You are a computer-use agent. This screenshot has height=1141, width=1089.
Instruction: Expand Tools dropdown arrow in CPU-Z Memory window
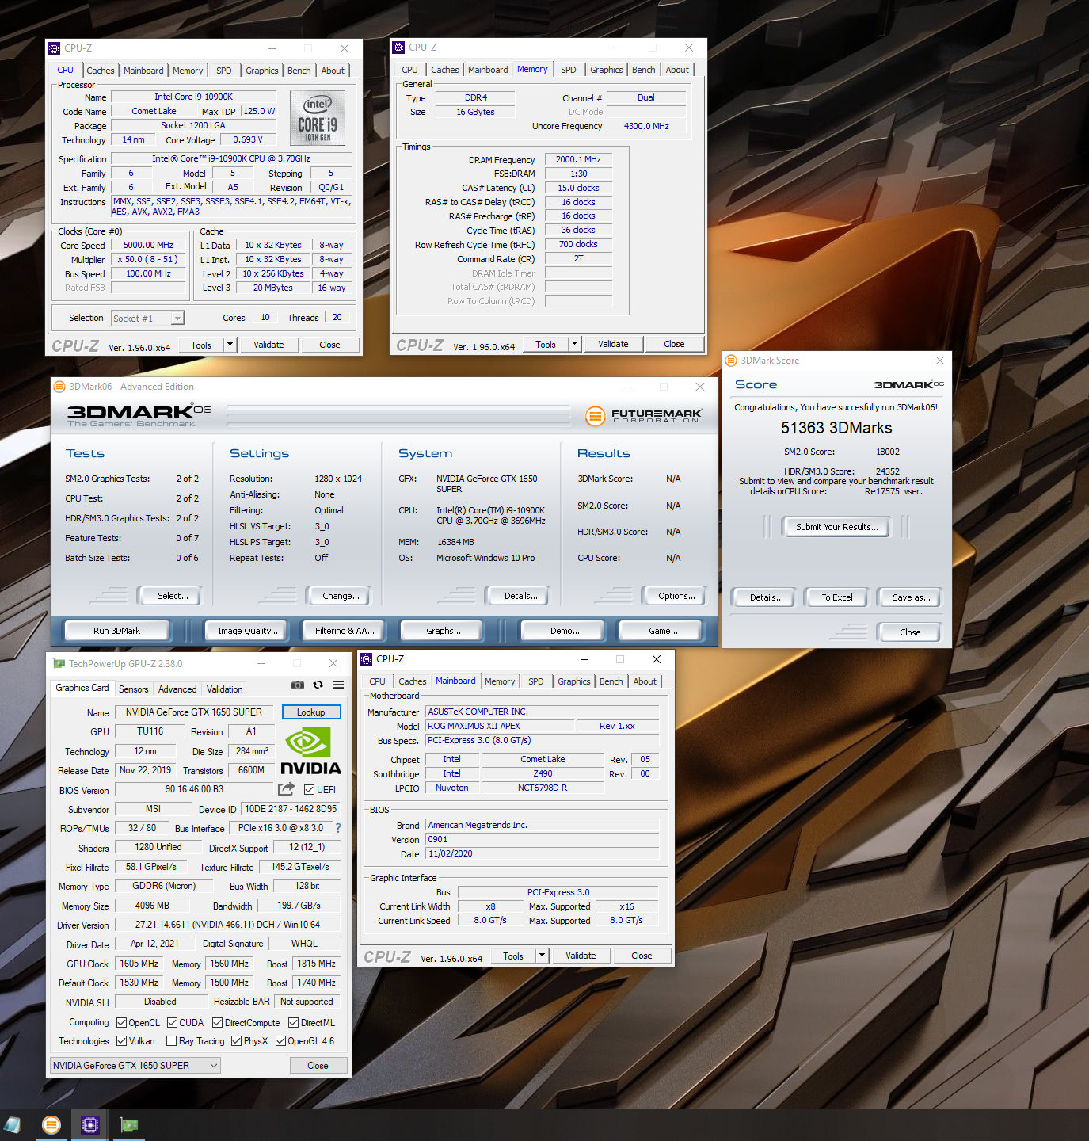[574, 344]
